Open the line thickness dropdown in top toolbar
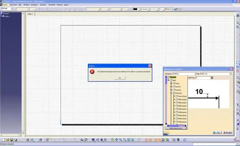Image resolution: width=240 pixels, height=146 pixels. click(148, 9)
